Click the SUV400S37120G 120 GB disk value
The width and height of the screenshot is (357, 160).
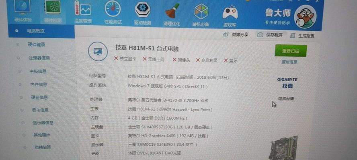(170, 127)
